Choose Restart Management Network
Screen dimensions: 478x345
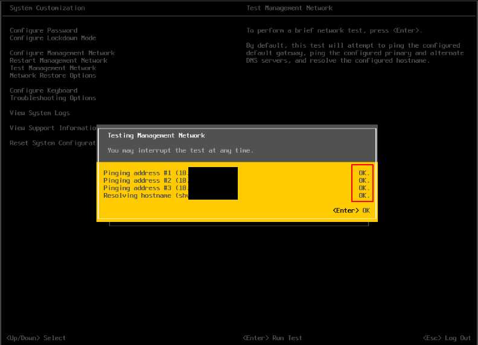(58, 61)
